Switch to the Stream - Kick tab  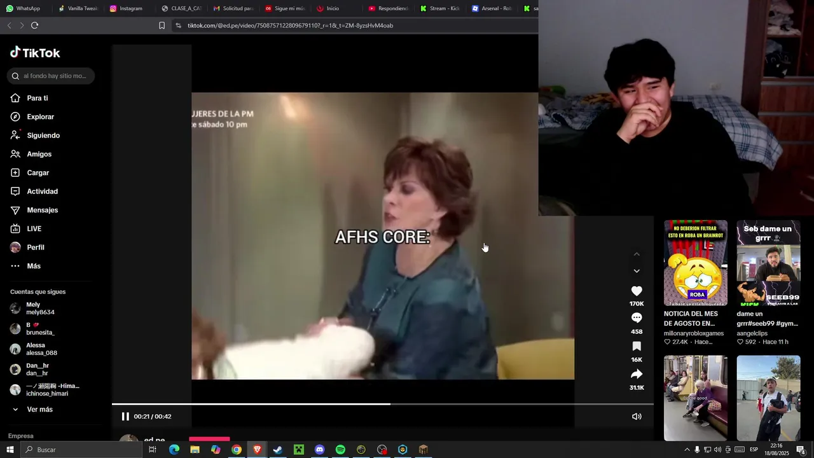440,8
